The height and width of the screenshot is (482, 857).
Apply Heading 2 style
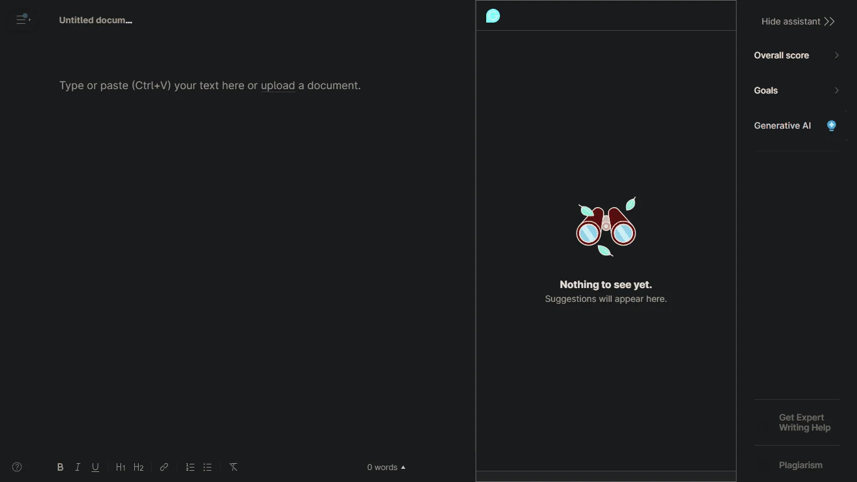pos(139,467)
